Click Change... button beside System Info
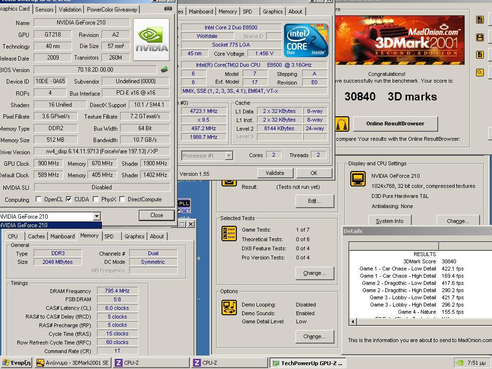Viewport: 492px width, 369px height. [x=458, y=221]
